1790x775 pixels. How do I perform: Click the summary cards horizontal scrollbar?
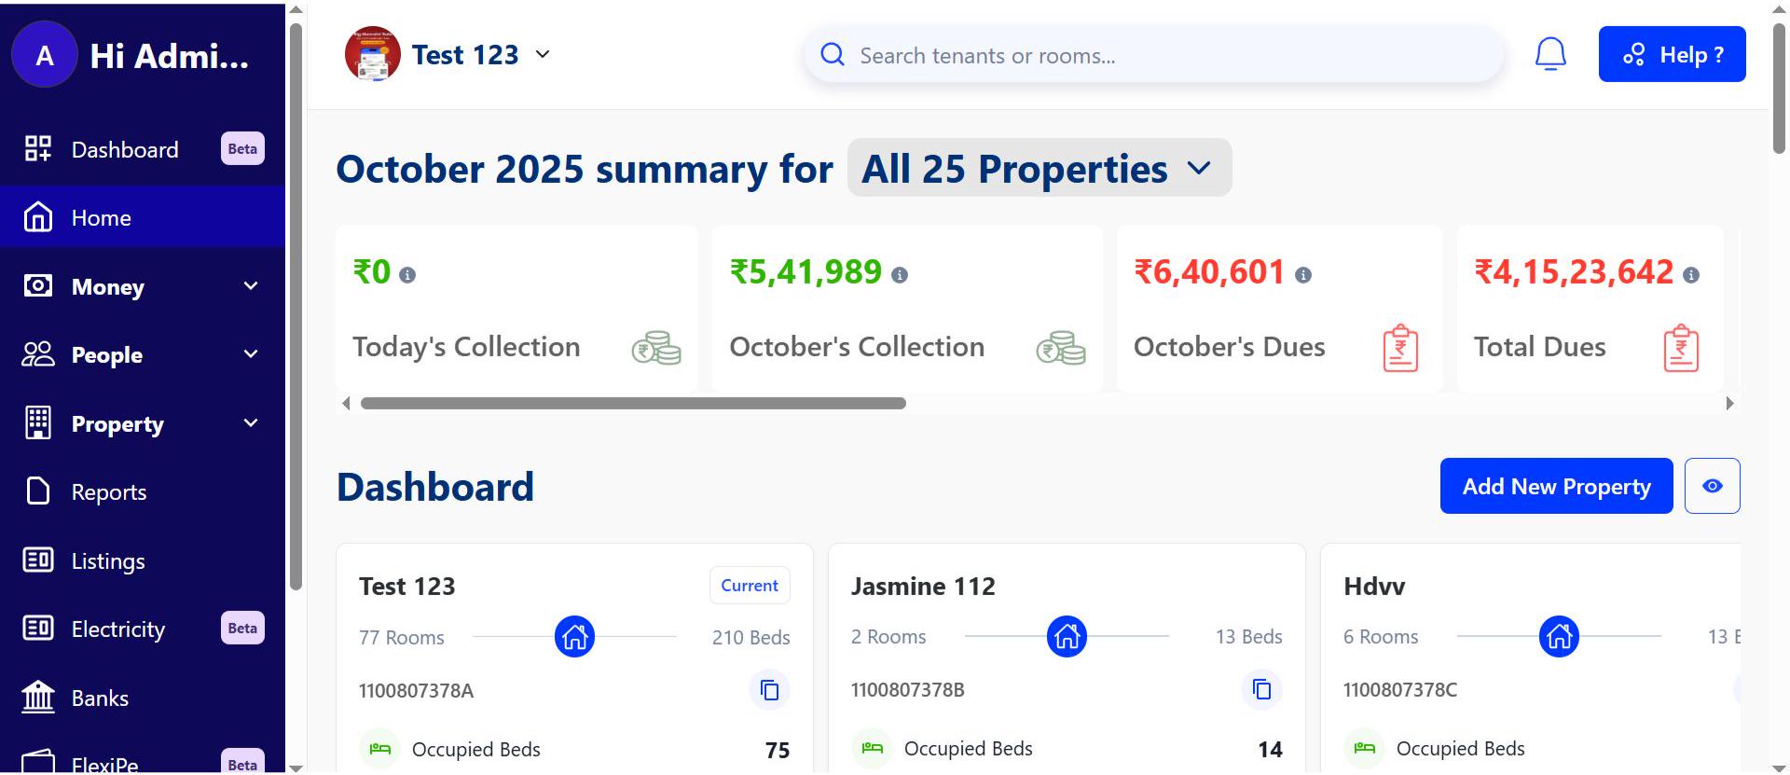click(633, 404)
